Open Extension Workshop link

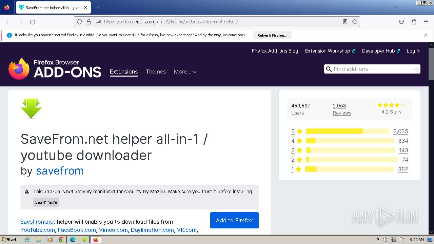click(330, 51)
